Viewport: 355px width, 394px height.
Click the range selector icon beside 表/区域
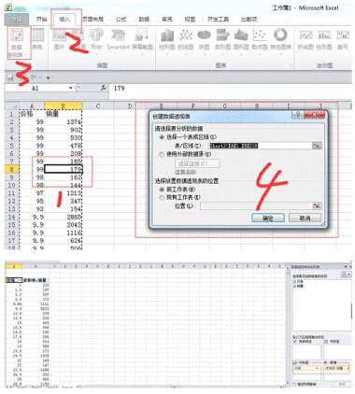pyautogui.click(x=317, y=146)
